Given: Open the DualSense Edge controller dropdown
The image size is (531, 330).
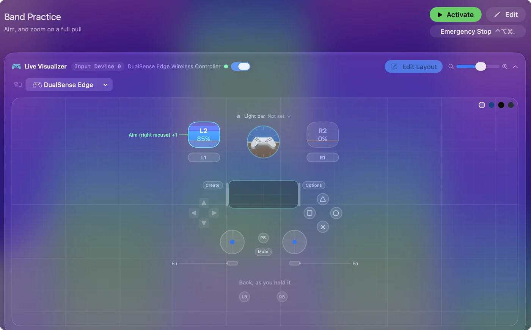Looking at the screenshot, I should point(69,85).
